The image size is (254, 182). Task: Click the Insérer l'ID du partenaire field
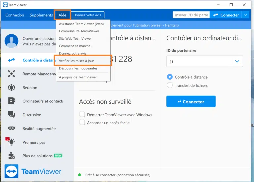pos(191,15)
